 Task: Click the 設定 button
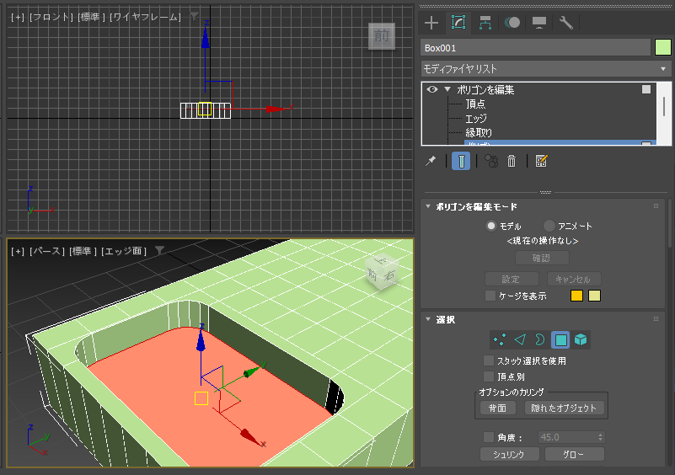click(x=512, y=280)
